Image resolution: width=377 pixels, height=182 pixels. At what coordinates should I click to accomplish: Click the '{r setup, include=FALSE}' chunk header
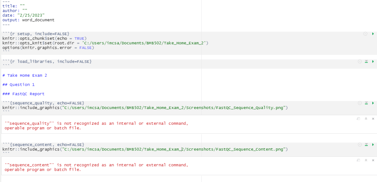[x=36, y=34]
